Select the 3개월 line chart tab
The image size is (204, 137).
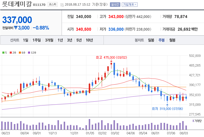[49, 40]
